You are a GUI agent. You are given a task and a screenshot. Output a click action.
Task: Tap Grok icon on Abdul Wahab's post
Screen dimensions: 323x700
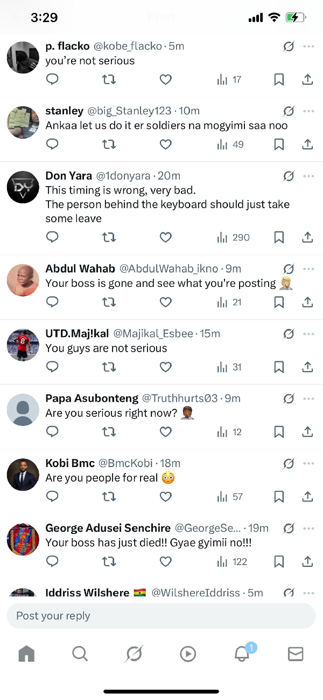[x=289, y=269]
